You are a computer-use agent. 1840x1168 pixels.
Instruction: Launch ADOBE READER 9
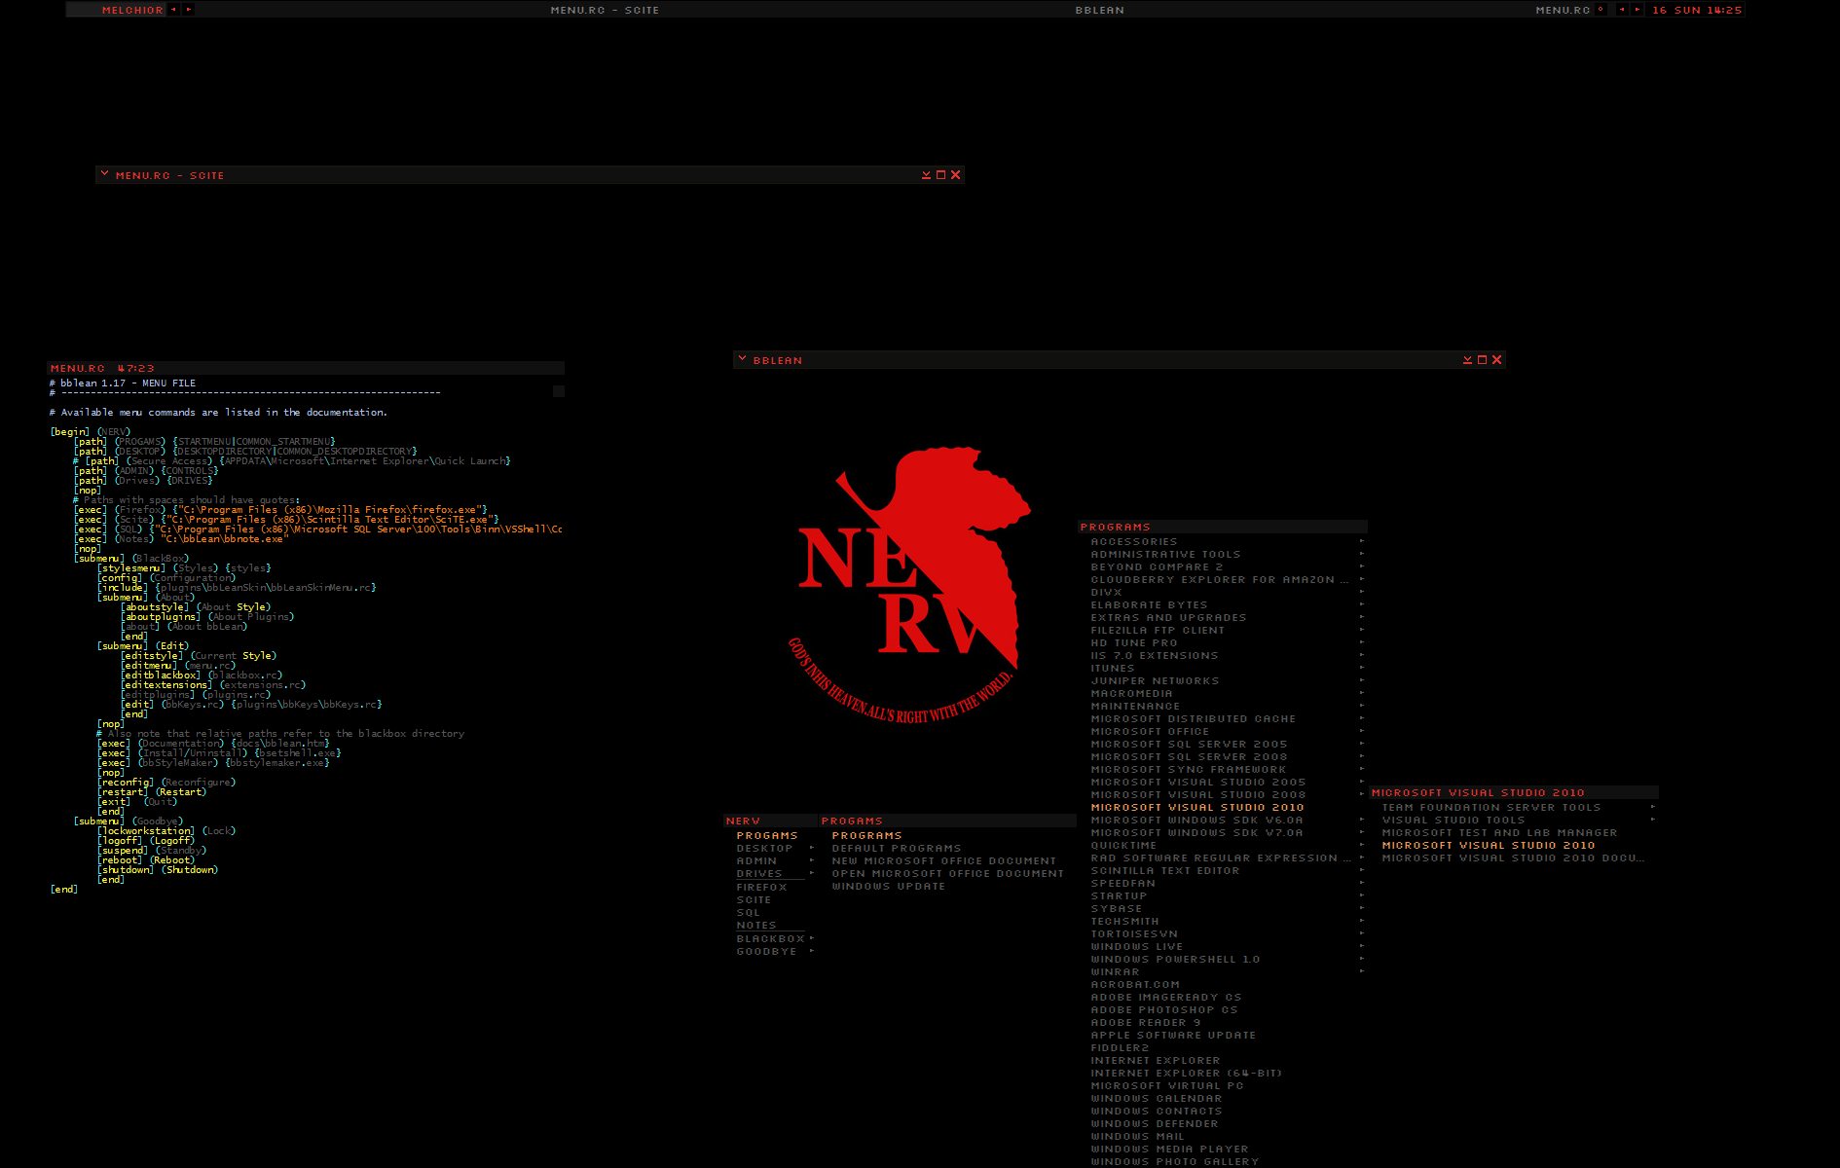point(1146,1022)
